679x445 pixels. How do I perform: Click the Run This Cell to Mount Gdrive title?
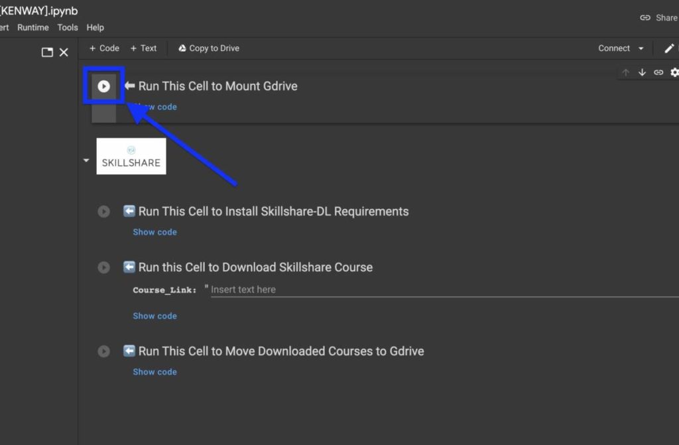(x=217, y=86)
